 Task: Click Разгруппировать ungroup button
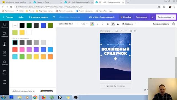161,24
